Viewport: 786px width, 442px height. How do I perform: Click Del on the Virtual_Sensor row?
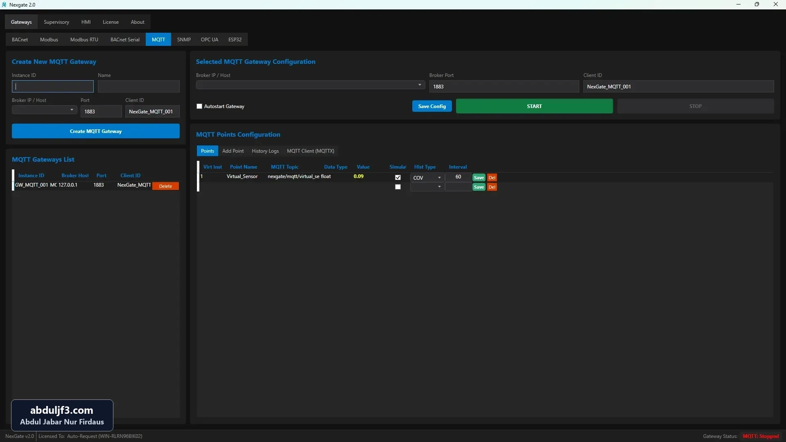[x=492, y=178]
